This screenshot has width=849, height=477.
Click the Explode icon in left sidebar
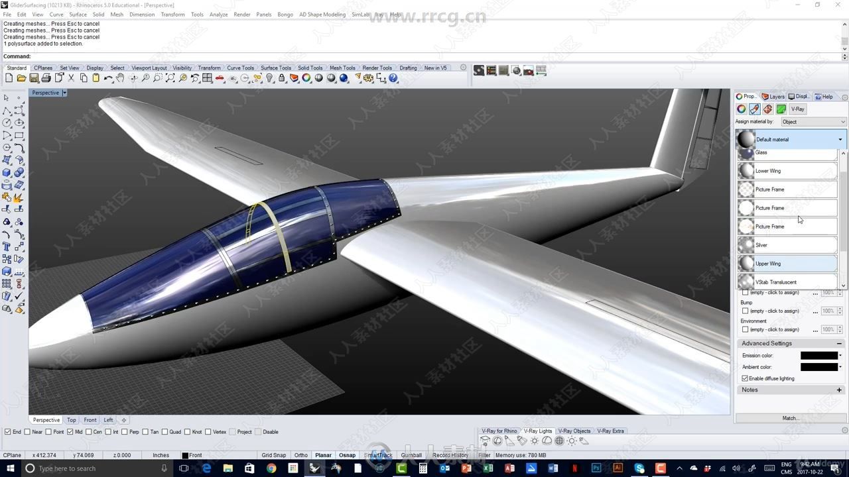pyautogui.click(x=19, y=197)
